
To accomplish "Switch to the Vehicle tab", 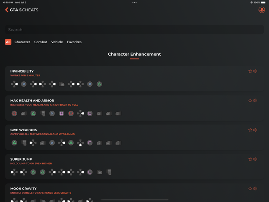I will coord(57,42).
